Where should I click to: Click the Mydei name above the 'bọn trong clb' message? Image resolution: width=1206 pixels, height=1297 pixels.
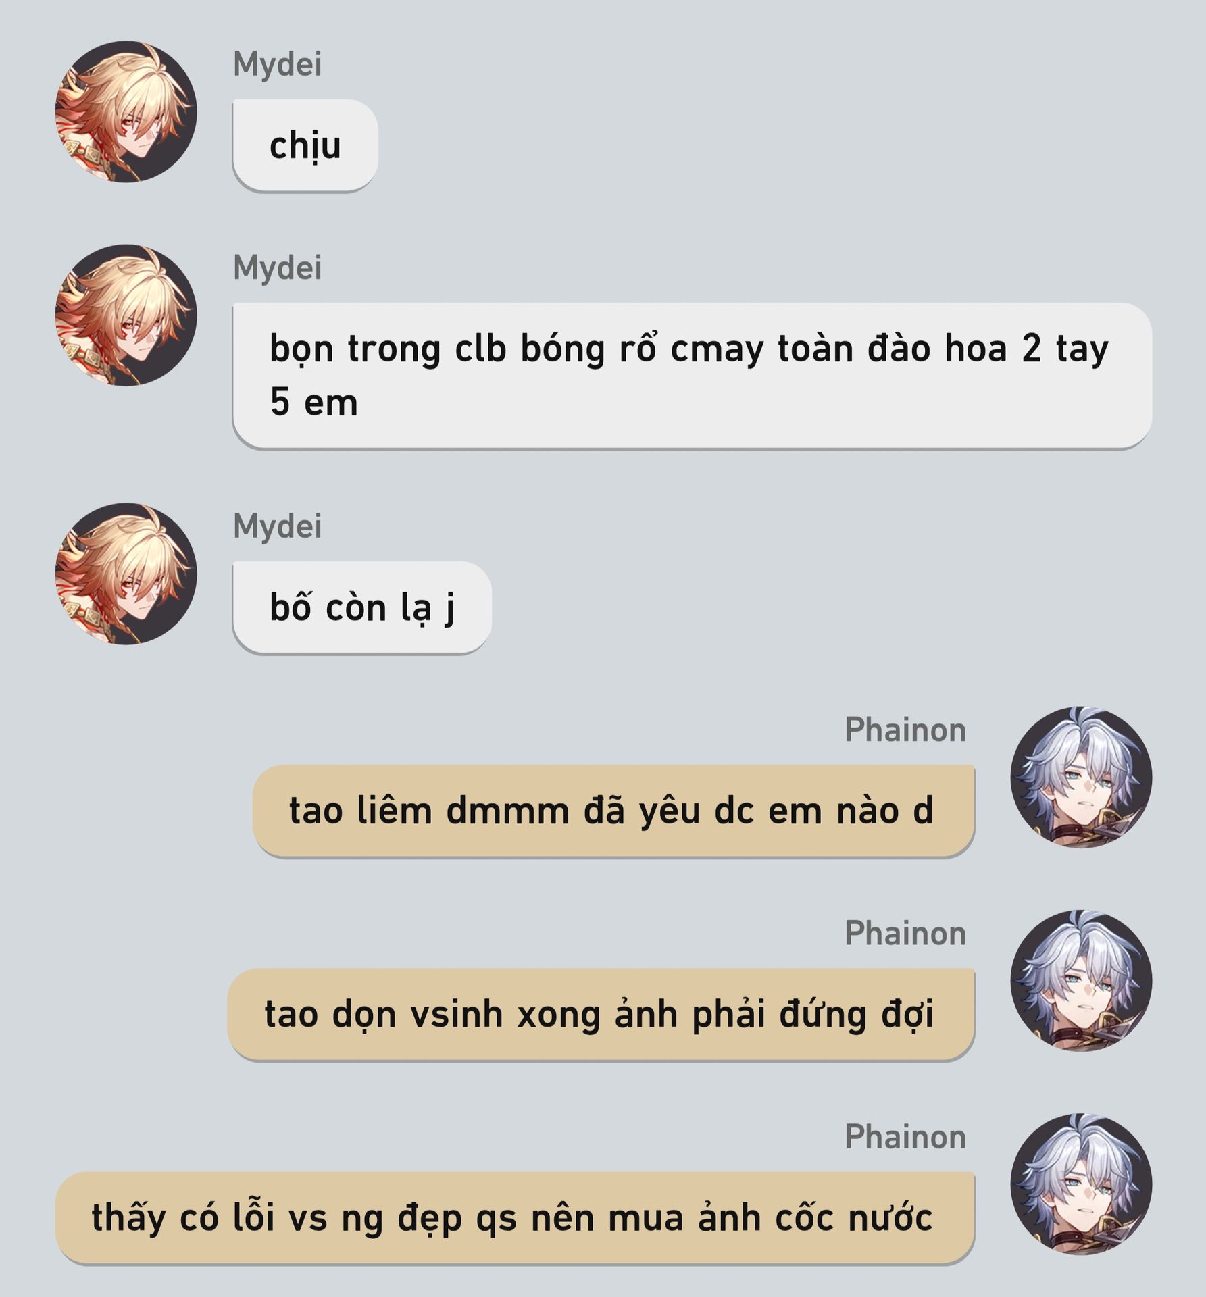coord(278,268)
